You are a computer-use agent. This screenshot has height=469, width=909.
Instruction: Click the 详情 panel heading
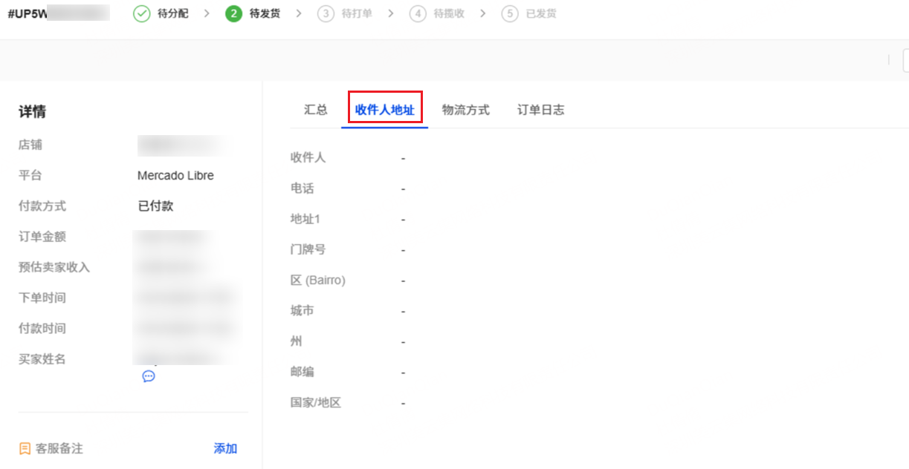(x=32, y=112)
